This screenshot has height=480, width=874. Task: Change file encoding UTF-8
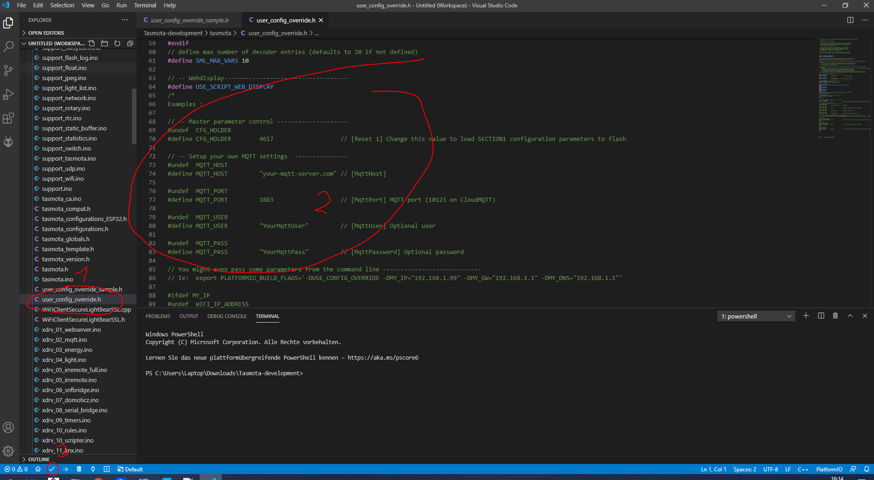[770, 469]
